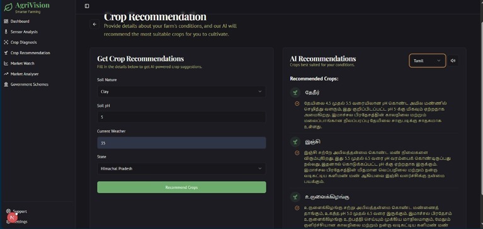483x229 pixels.
Task: Click the sprout icon beside உருளைக்கிழங்கு
Action: click(x=295, y=196)
